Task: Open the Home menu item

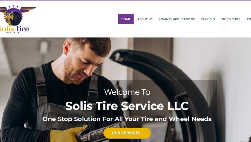Action: [126, 19]
